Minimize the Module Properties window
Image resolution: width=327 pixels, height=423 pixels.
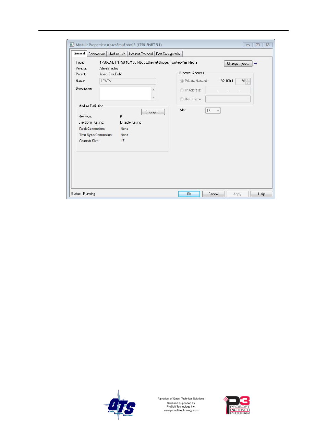coord(248,45)
